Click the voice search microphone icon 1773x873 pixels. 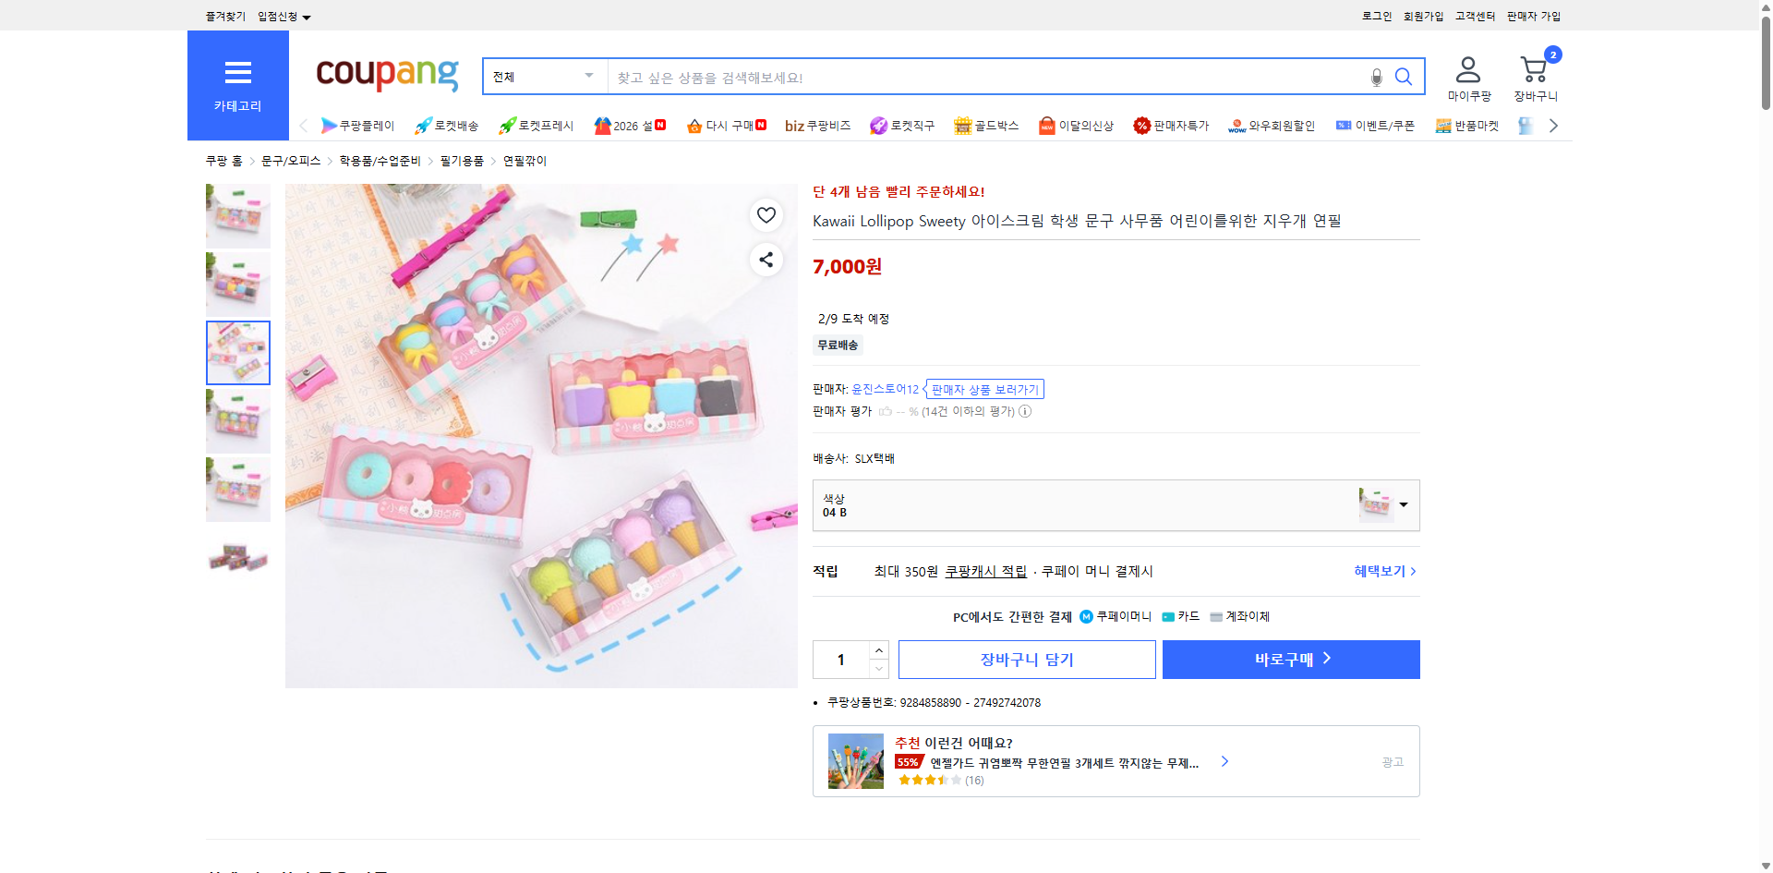pos(1375,77)
